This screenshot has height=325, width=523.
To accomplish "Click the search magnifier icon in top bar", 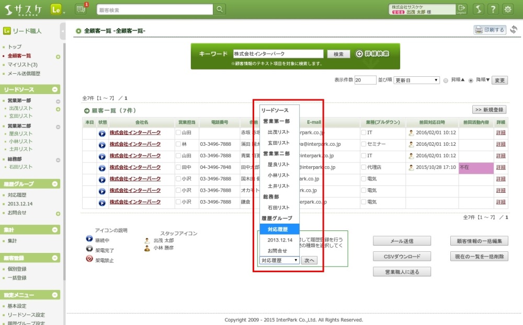I will [220, 9].
